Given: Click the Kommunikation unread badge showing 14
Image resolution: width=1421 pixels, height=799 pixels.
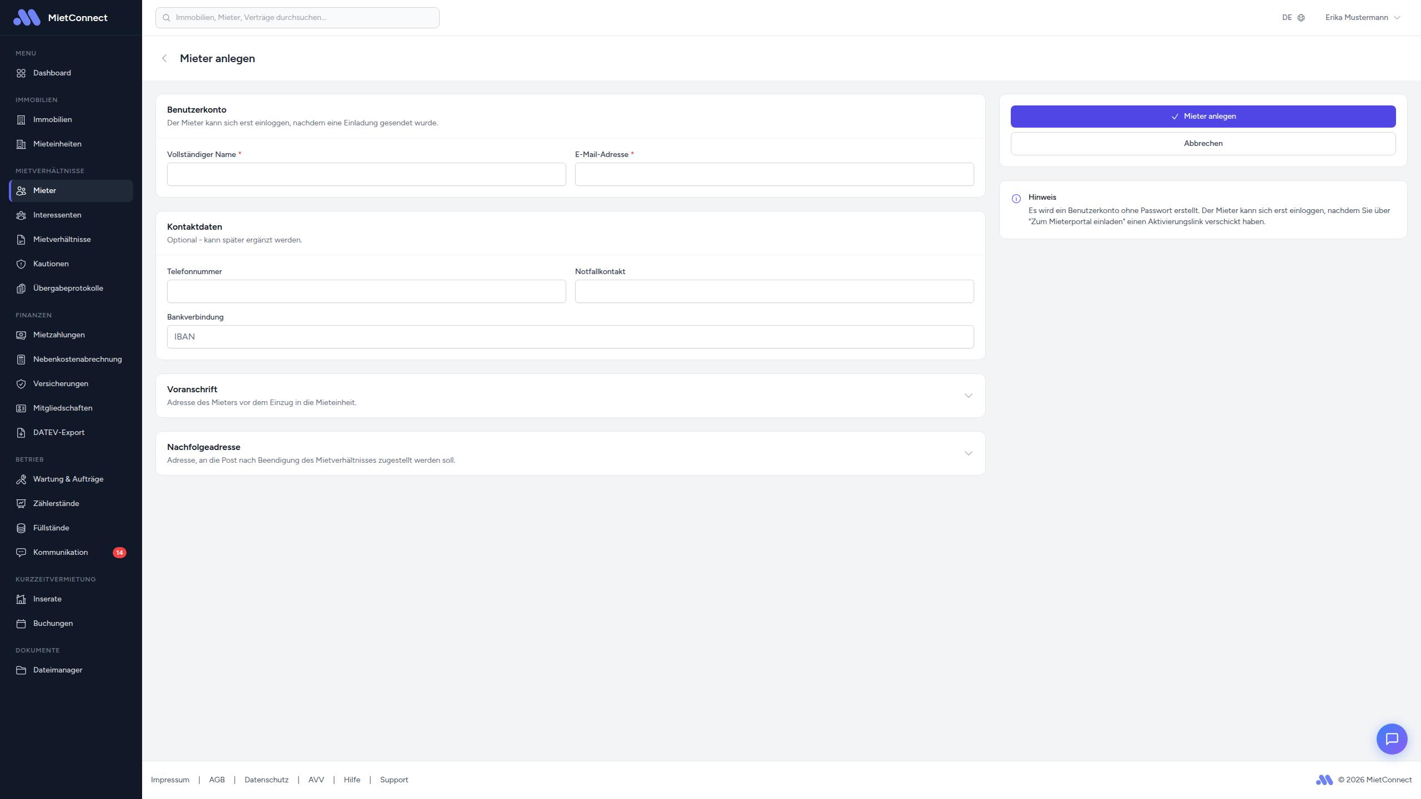Looking at the screenshot, I should (x=119, y=553).
